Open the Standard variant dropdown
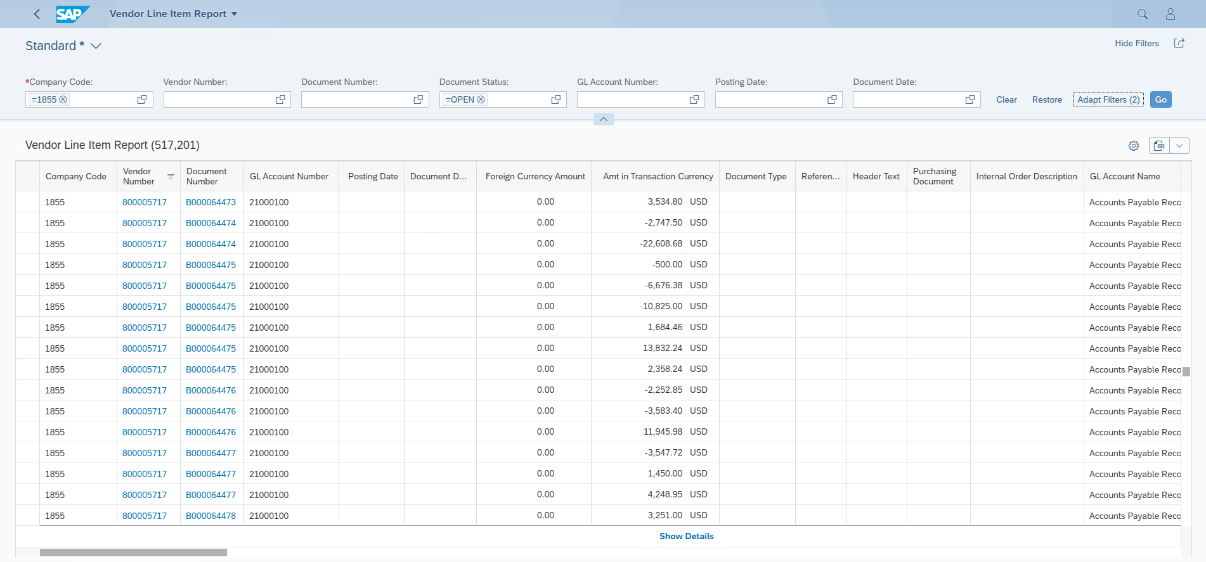1206x562 pixels. [96, 46]
